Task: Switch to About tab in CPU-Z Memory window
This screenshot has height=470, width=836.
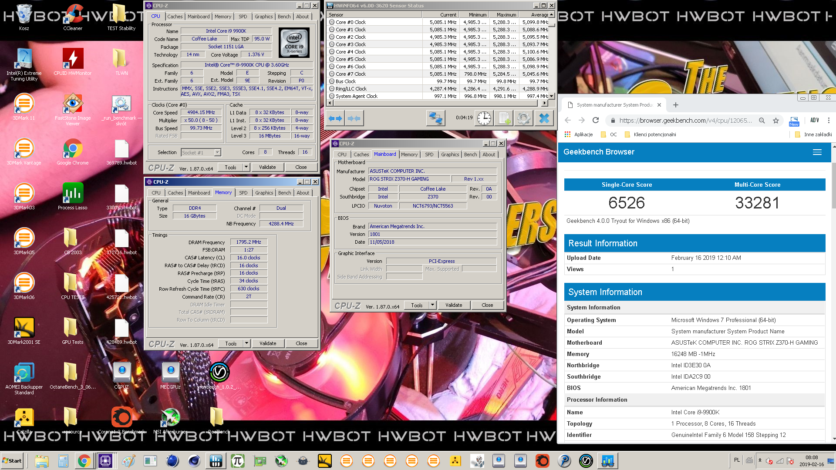Action: pos(303,193)
